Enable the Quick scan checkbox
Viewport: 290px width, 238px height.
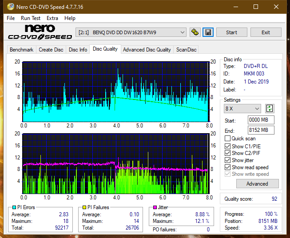(227, 139)
